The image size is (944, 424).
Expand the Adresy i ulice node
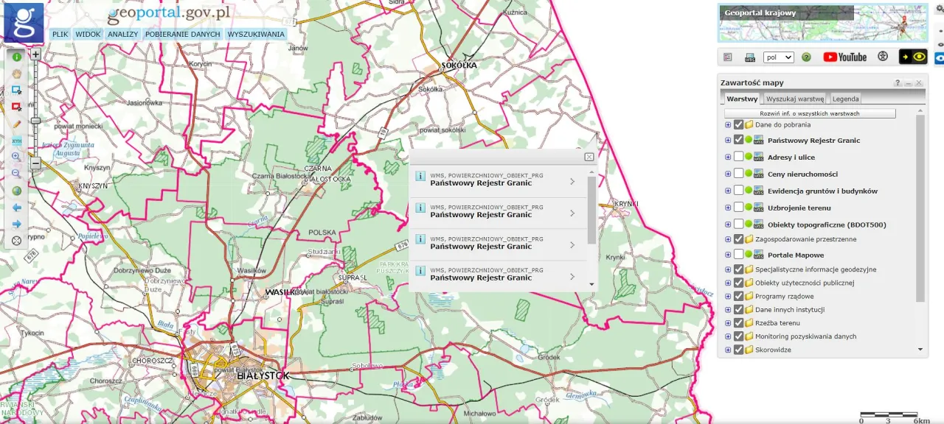click(x=728, y=157)
